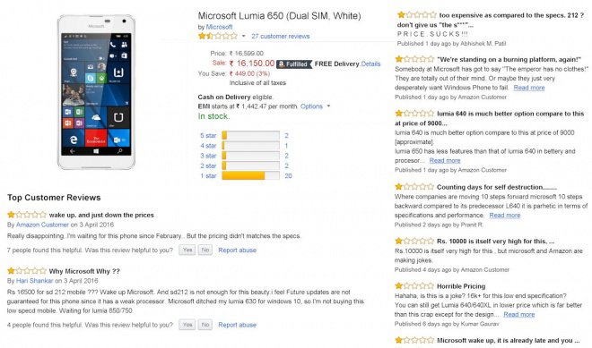
Task: Click star rating of 'Why Microsoft Why' review
Action: (27, 271)
